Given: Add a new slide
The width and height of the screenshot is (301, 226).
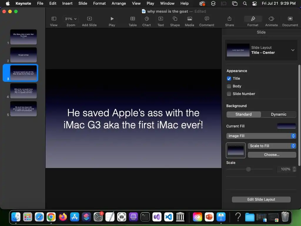Looking at the screenshot, I should (89, 21).
